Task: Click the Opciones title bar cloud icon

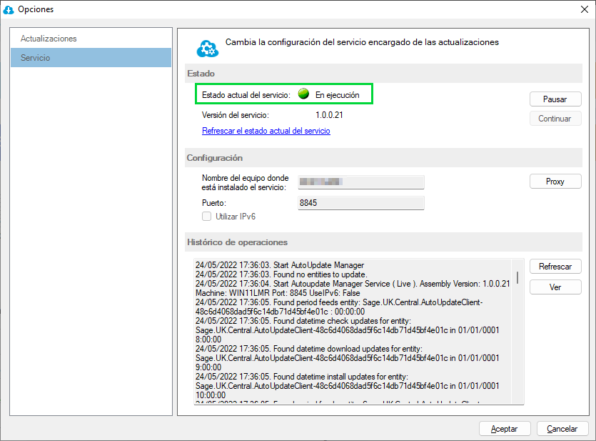Action: [x=9, y=10]
